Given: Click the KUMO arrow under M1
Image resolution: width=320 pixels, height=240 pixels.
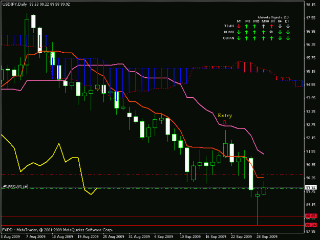Looking at the screenshot, I should click(239, 32).
